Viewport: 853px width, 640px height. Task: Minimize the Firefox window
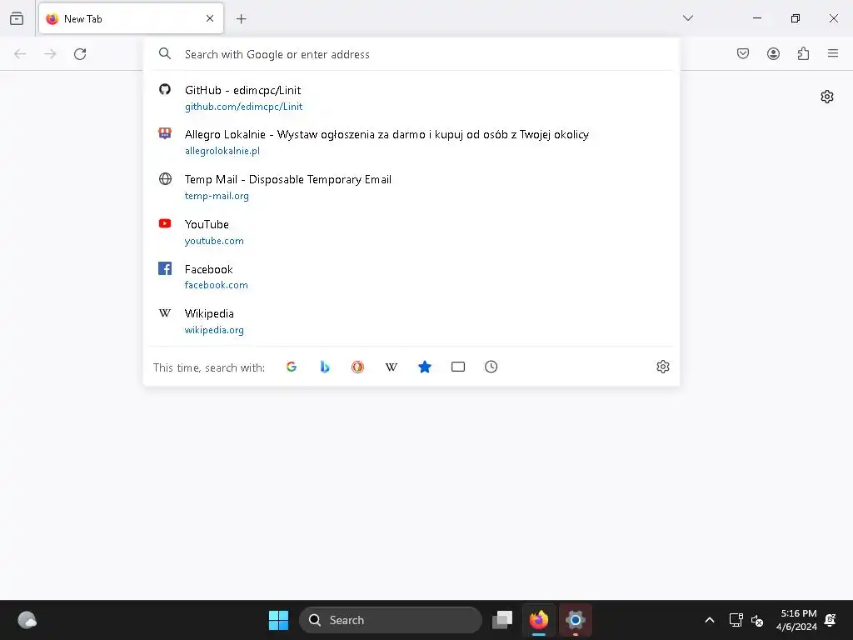point(756,18)
